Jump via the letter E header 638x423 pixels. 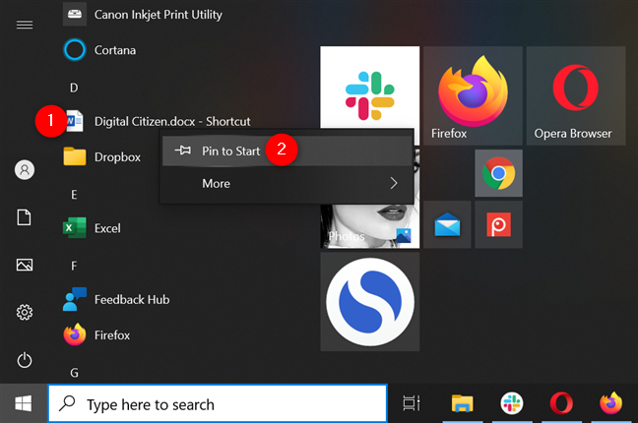pos(74,195)
